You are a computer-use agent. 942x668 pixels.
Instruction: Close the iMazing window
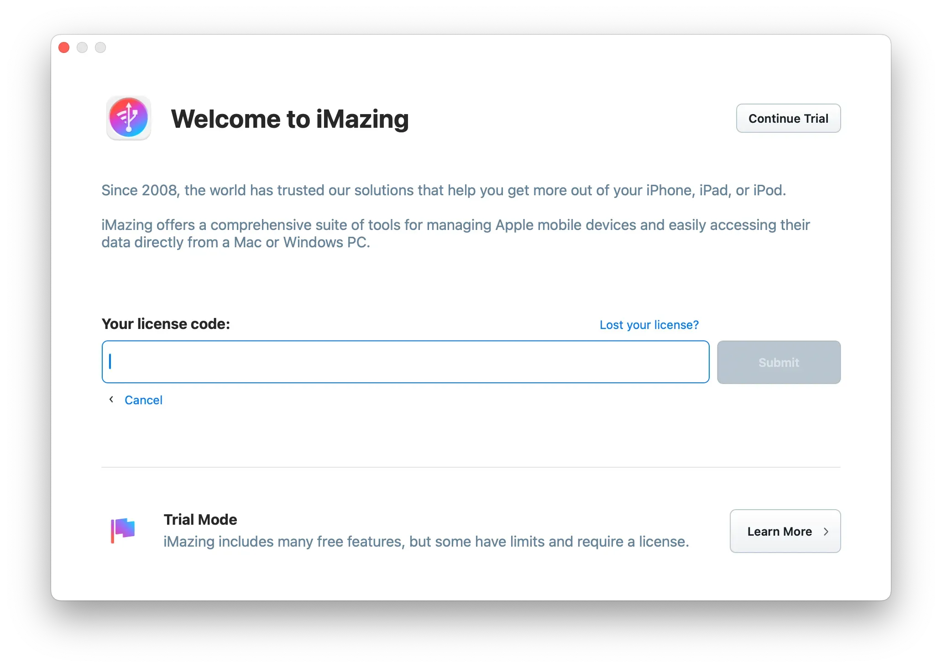click(64, 47)
